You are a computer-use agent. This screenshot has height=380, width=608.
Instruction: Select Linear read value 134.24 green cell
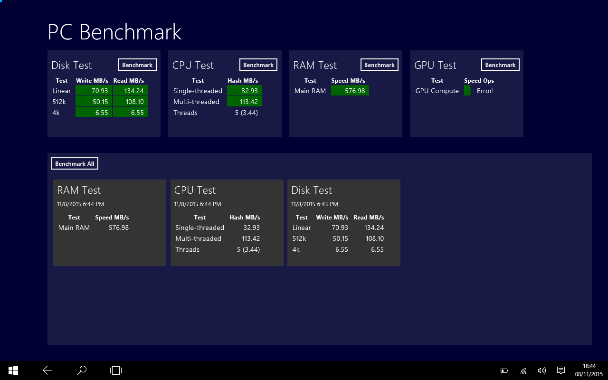[x=130, y=91]
